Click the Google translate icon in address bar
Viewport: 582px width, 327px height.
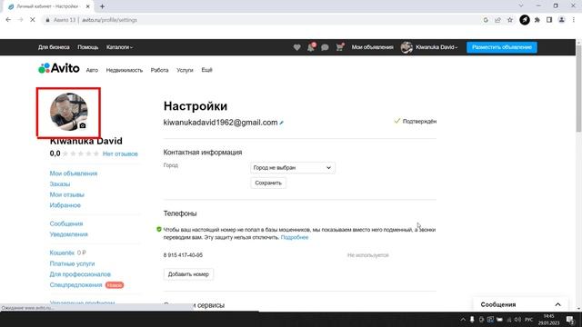pyautogui.click(x=486, y=20)
